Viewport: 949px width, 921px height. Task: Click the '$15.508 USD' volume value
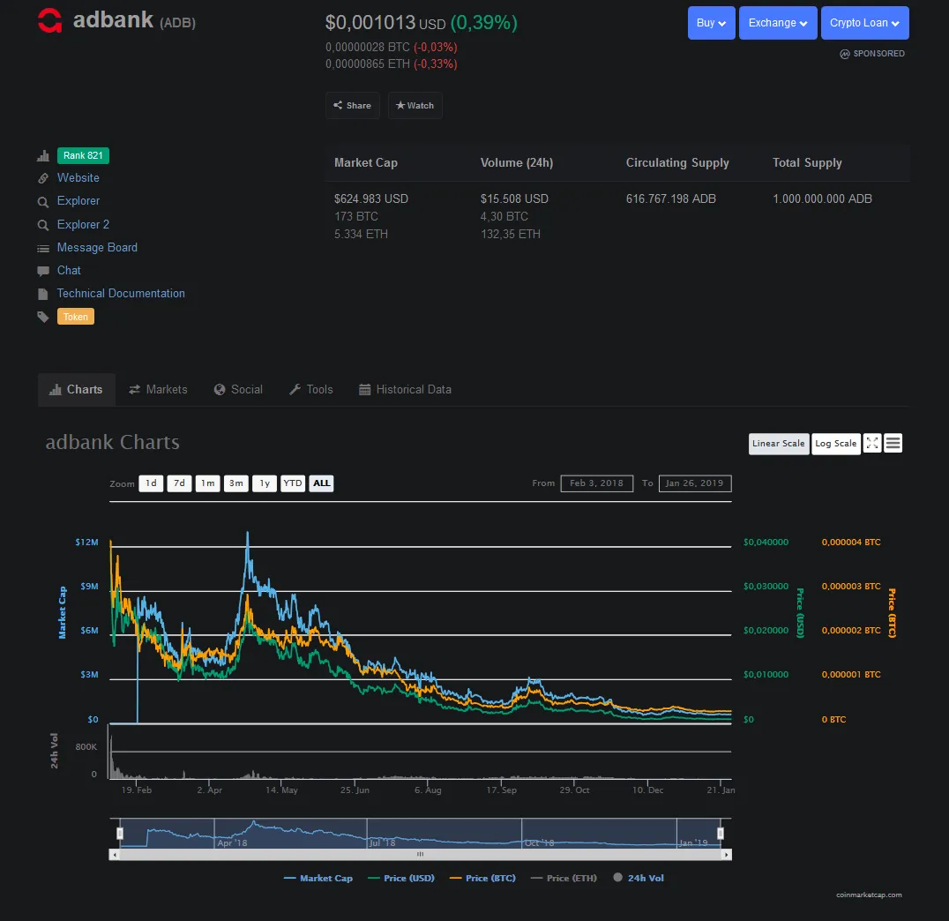[514, 198]
